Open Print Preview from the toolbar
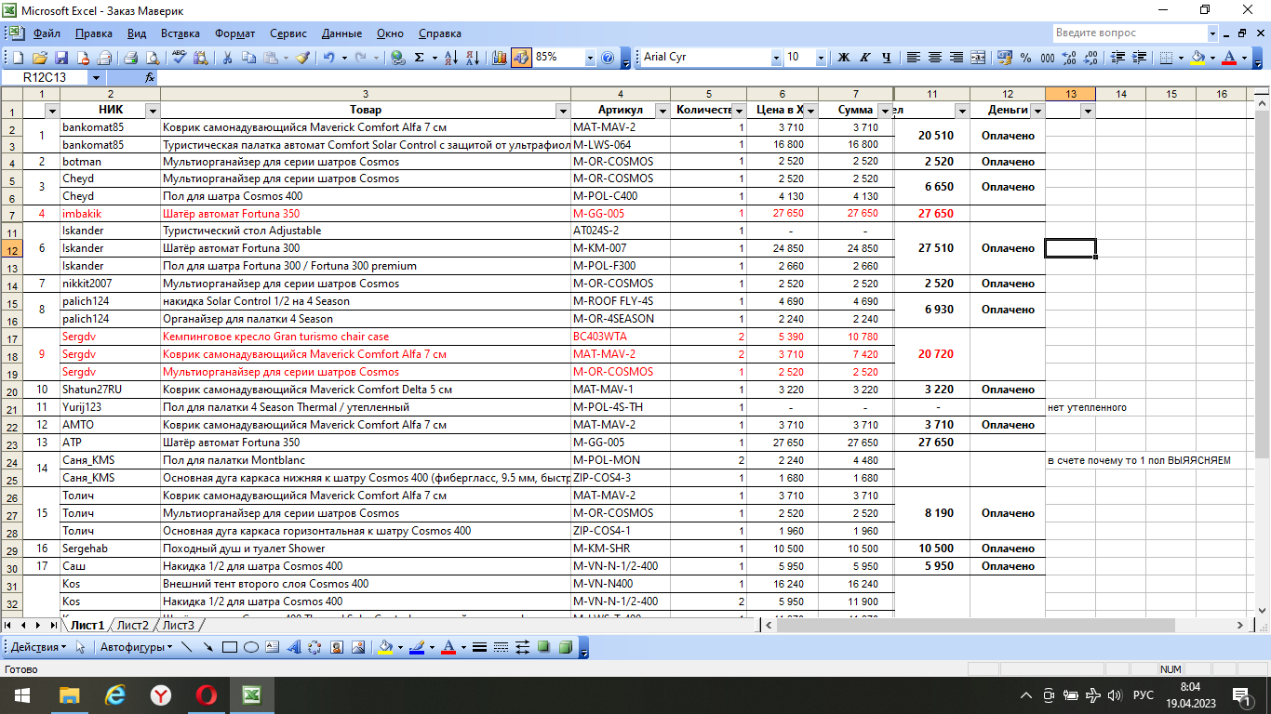This screenshot has width=1271, height=714. point(152,58)
